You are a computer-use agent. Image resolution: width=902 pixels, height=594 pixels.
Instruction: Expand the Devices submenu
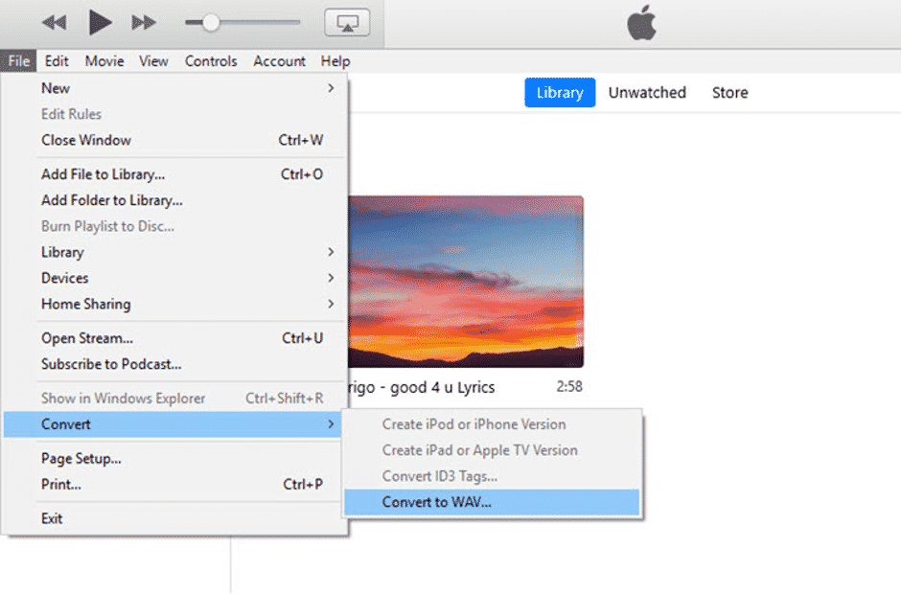[65, 278]
